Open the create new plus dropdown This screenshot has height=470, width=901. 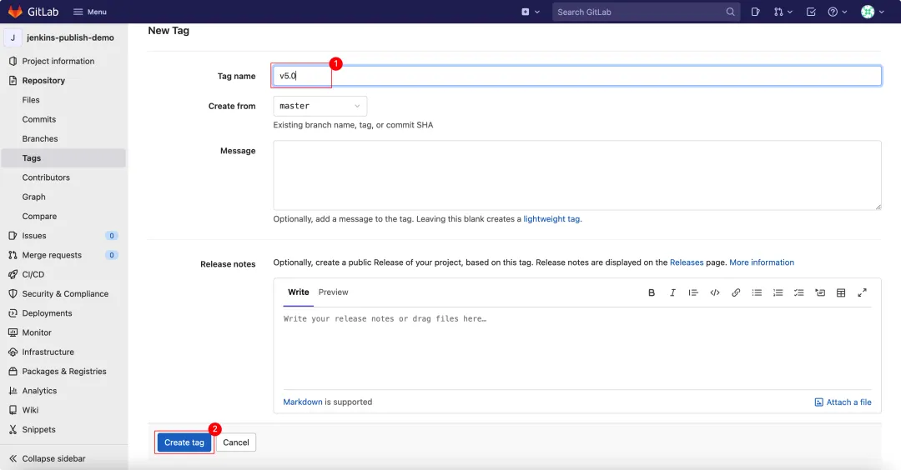[x=531, y=12]
